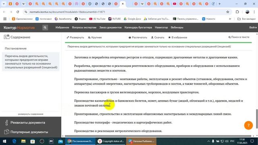Image resolution: width=258 pixels, height=145 pixels.
Task: Open Избранное in the top menu
Action: pyautogui.click(x=62, y=27)
